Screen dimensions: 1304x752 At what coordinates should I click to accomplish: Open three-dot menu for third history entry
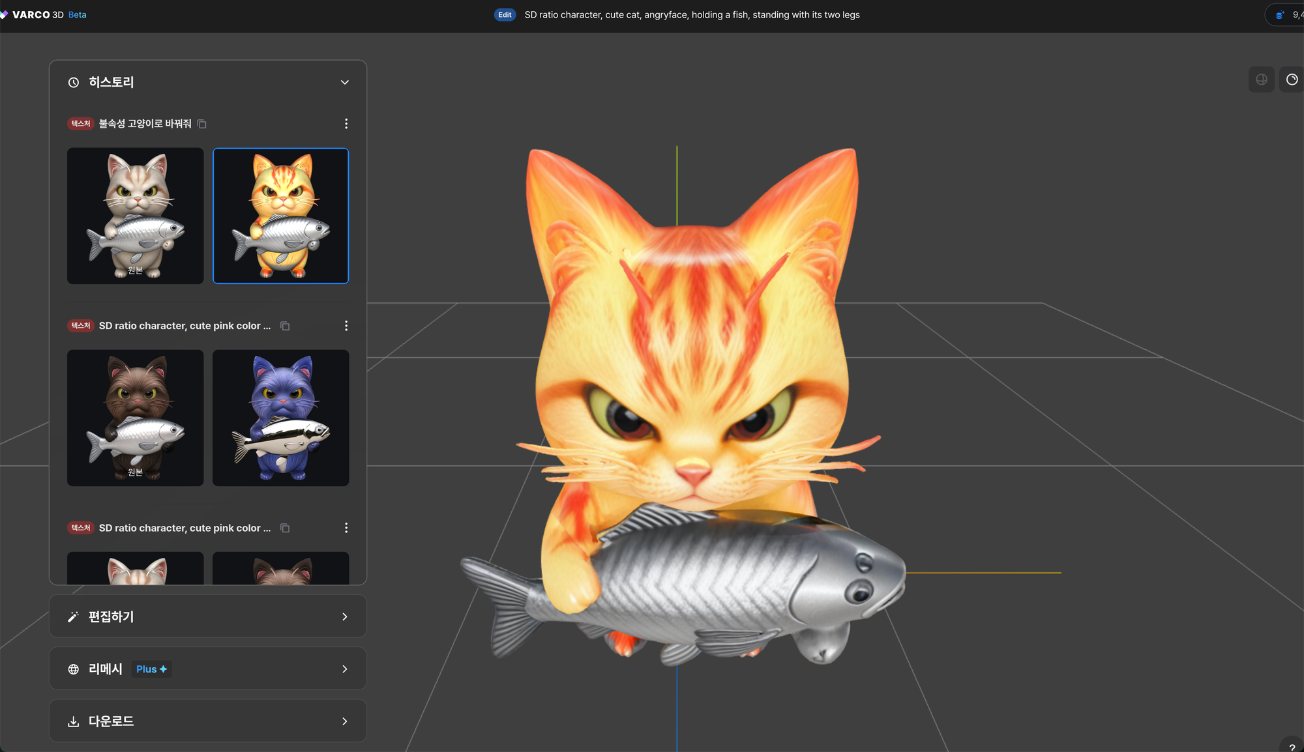[x=346, y=528]
